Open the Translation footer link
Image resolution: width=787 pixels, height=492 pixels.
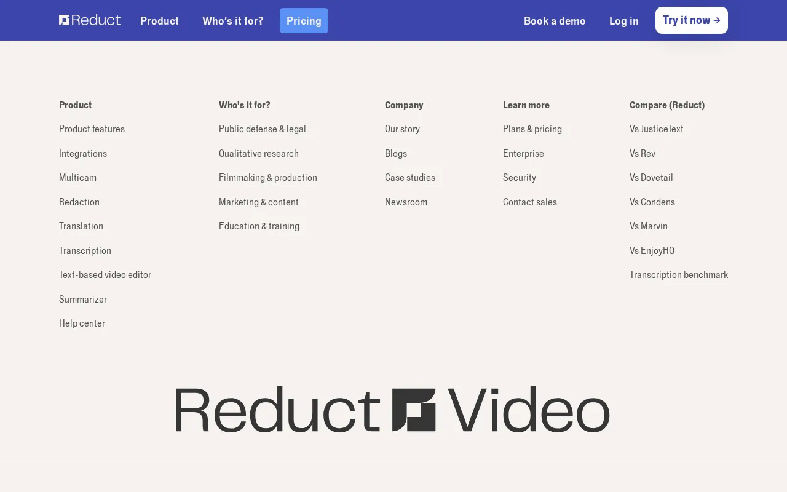[x=81, y=226]
